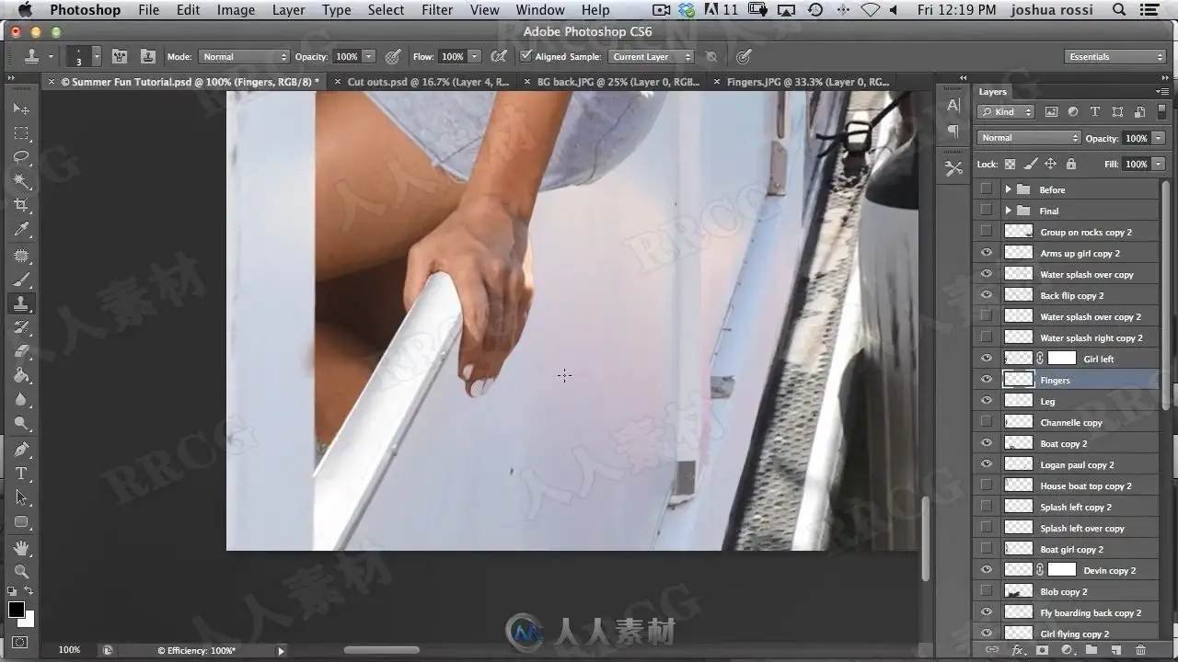Lock all layer attributes
The height and width of the screenshot is (662, 1178).
click(x=1070, y=164)
